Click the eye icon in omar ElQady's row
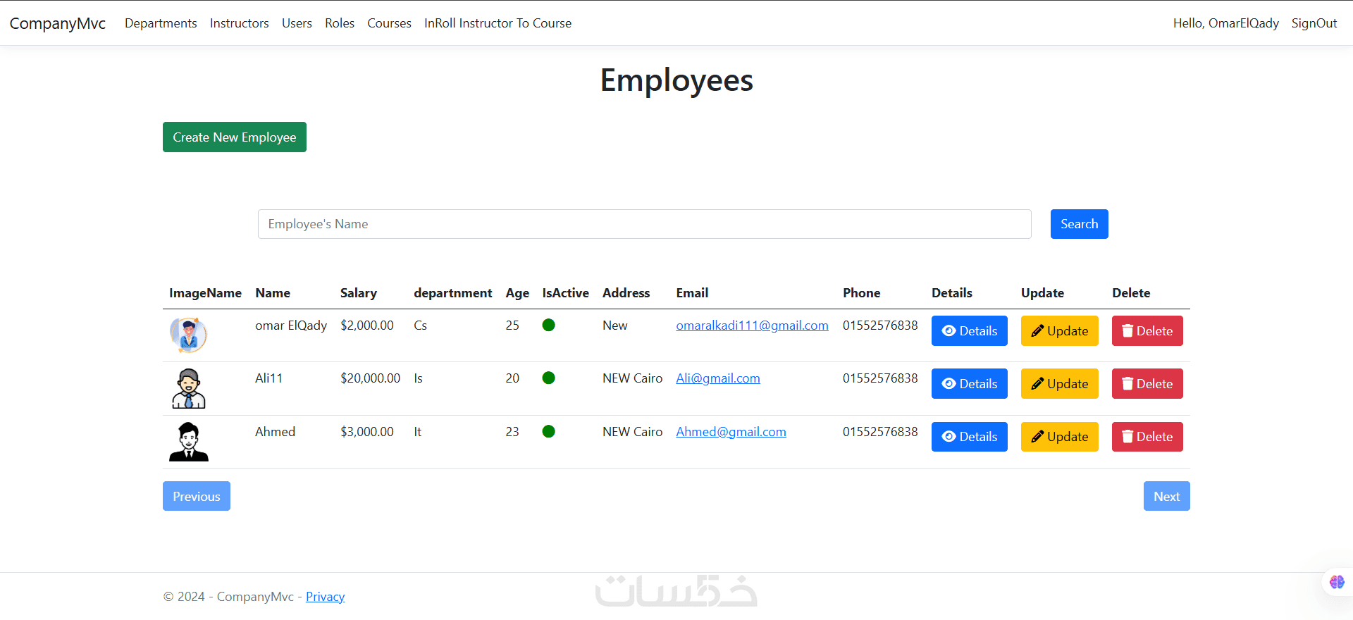The image size is (1353, 620). (949, 331)
